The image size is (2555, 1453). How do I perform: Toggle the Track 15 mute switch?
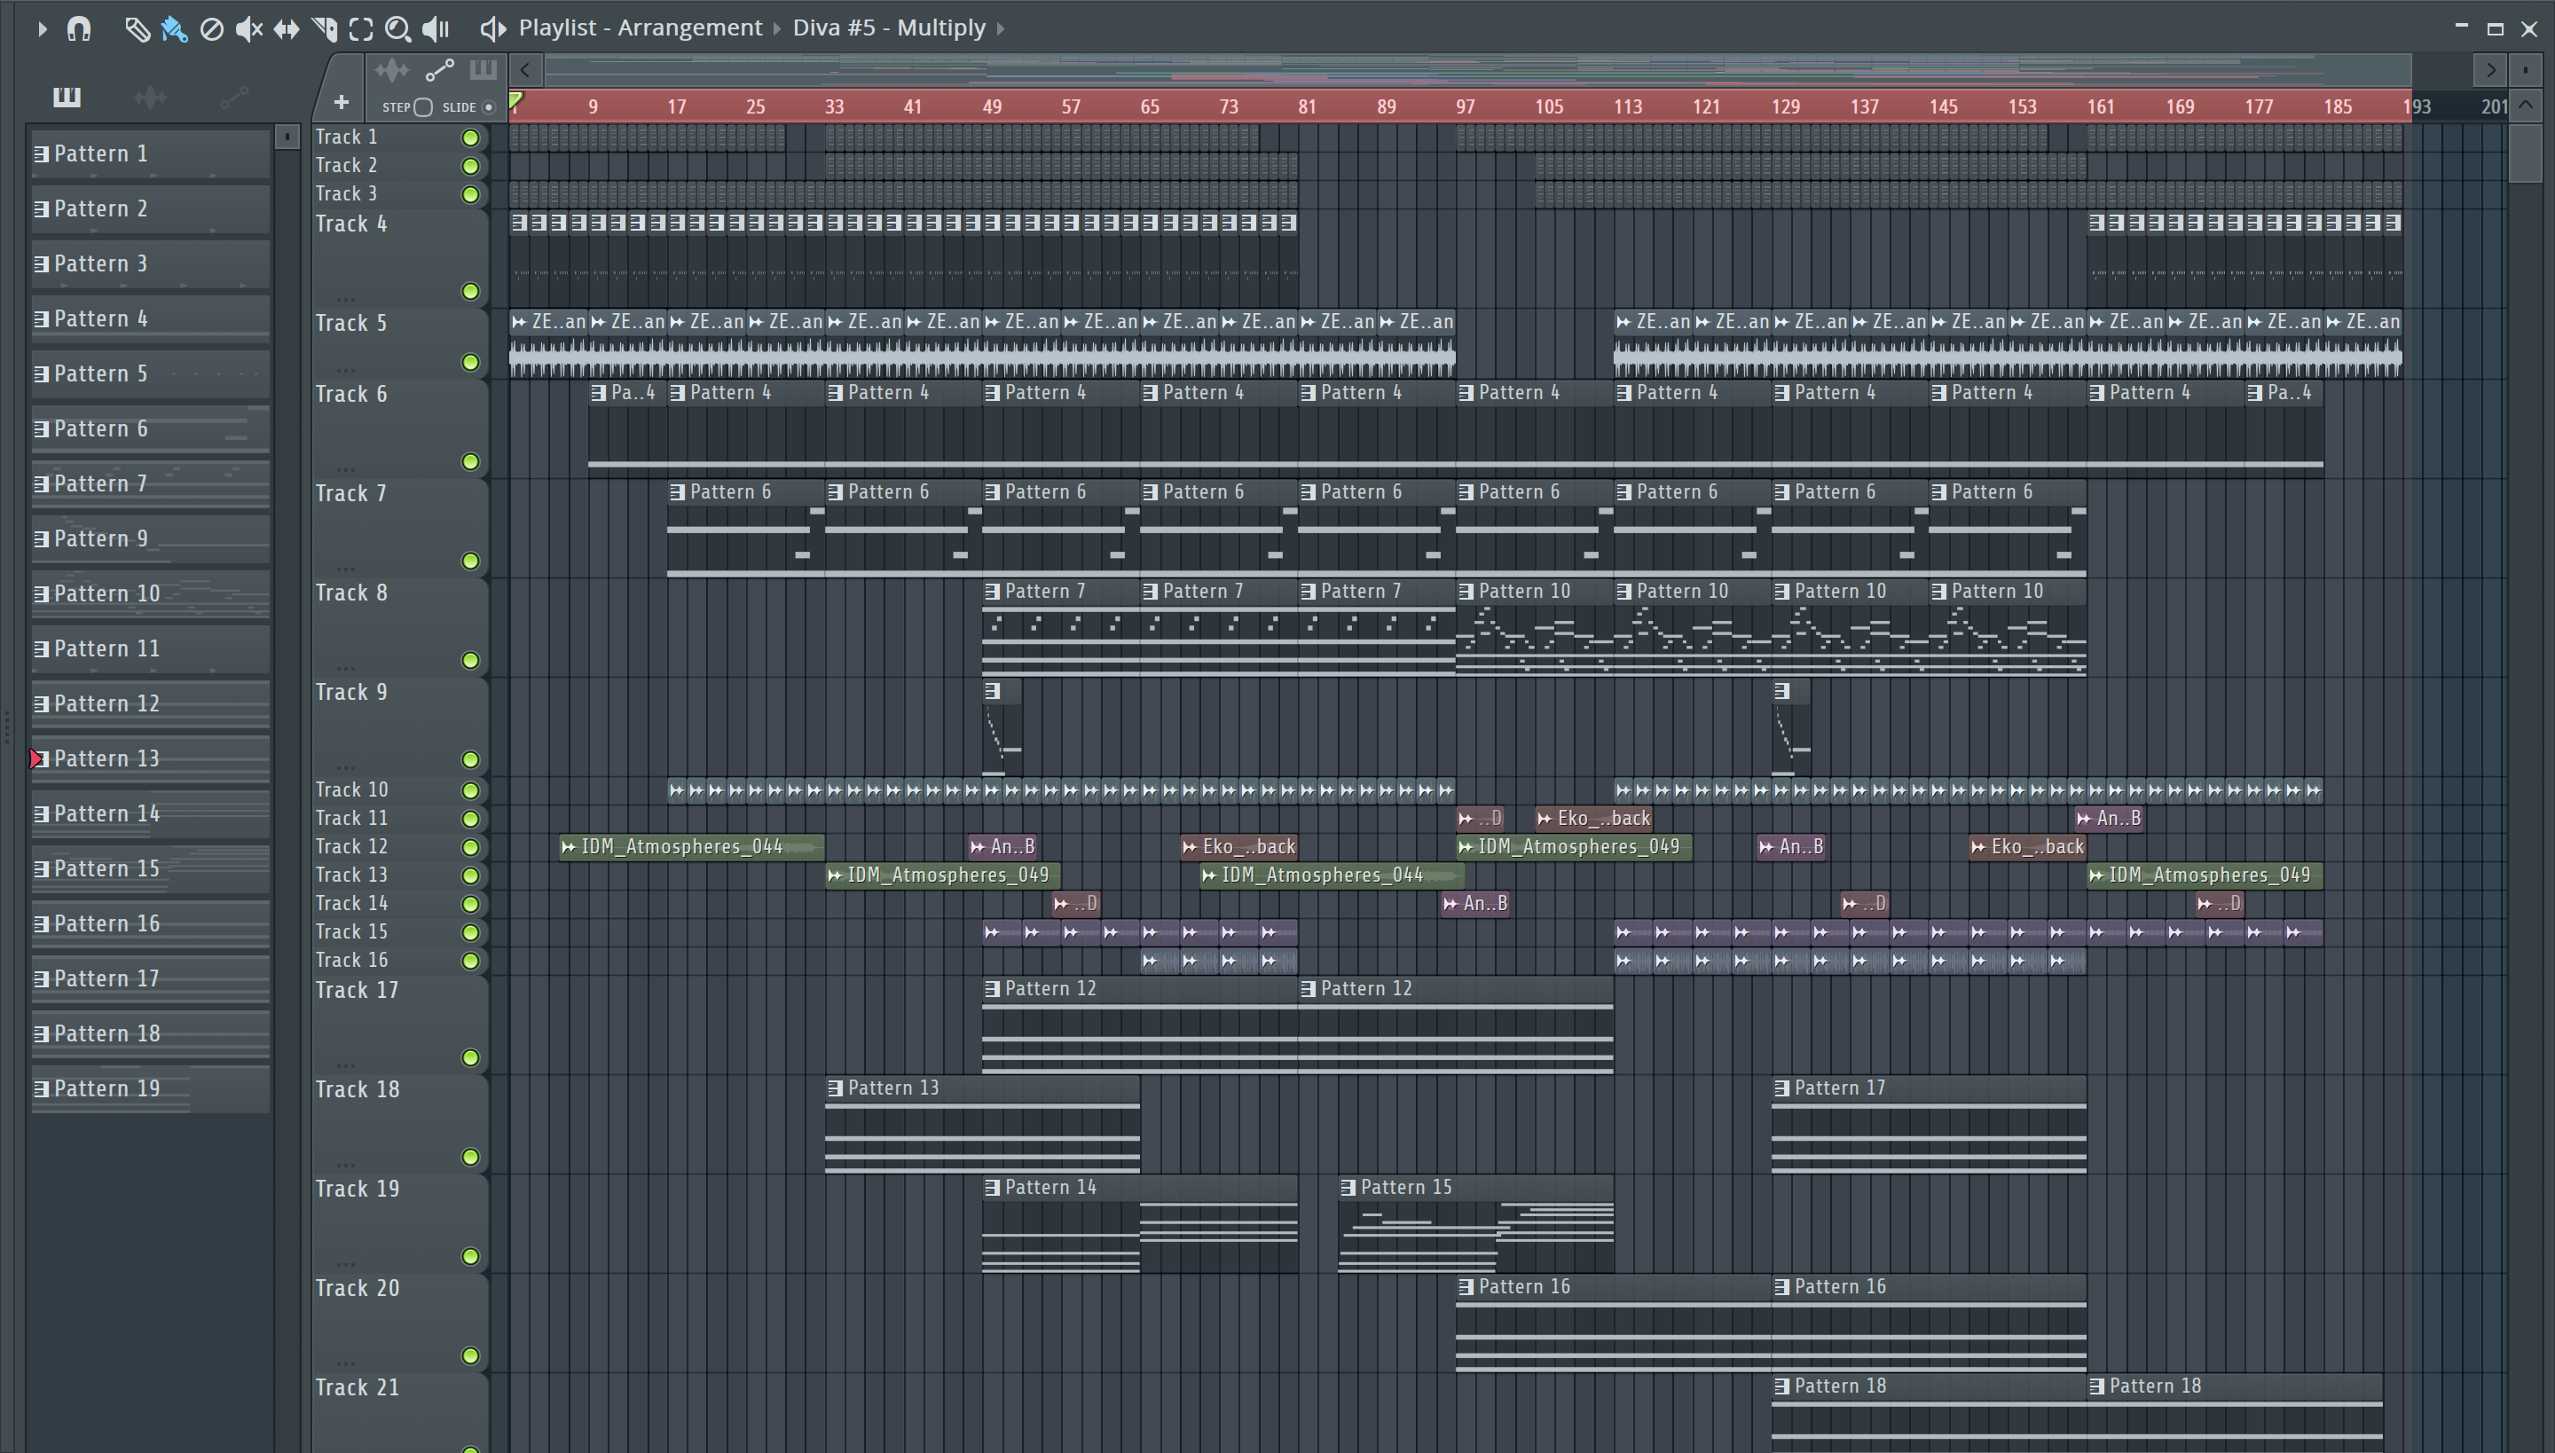470,932
